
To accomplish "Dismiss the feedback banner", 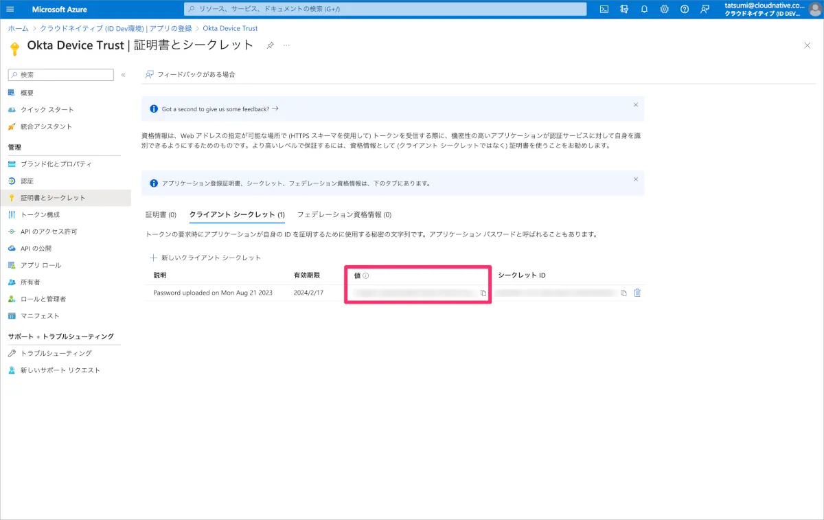I will tap(635, 105).
